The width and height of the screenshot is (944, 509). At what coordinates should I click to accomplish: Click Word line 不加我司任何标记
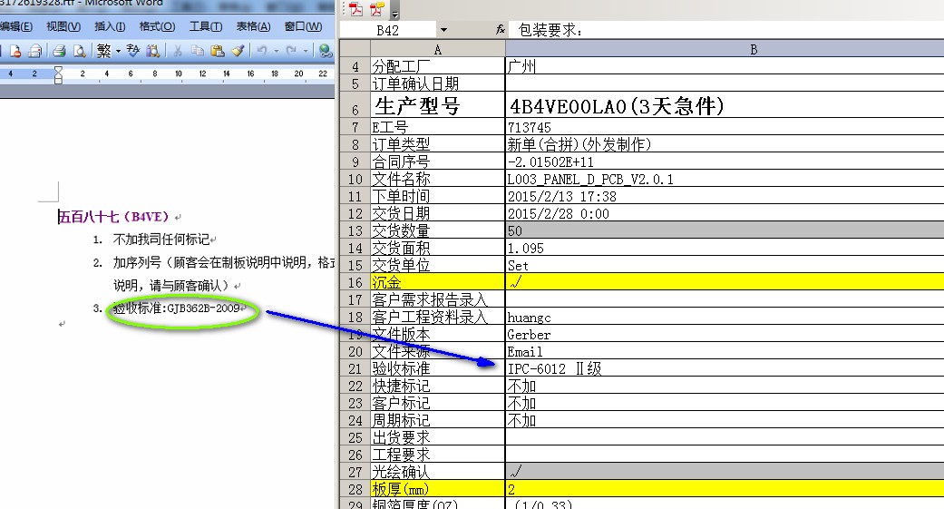coord(161,240)
